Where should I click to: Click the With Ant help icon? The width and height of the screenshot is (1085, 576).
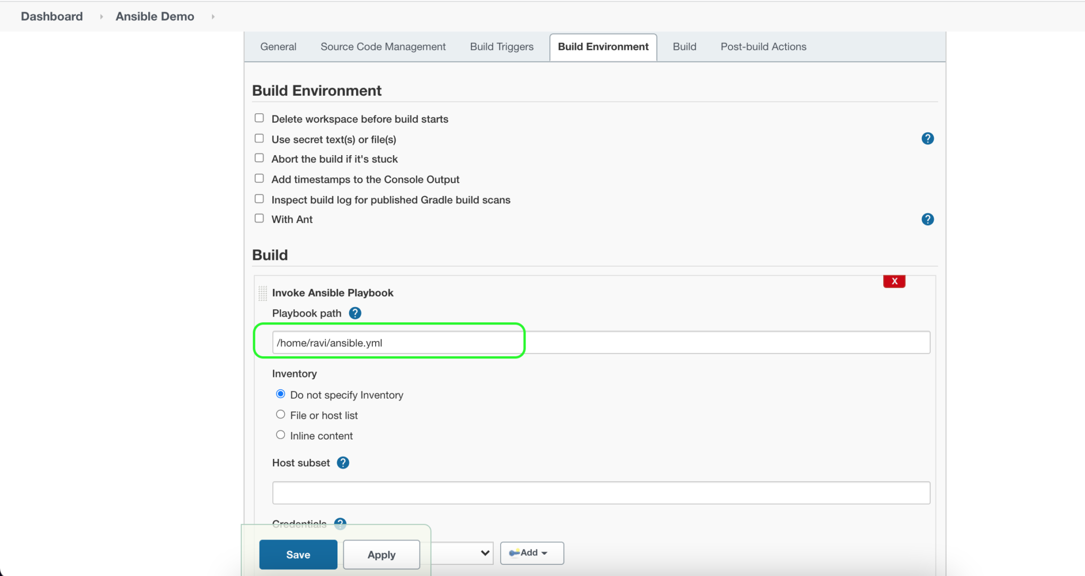point(927,220)
